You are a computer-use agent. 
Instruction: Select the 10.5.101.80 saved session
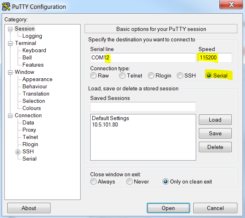(x=105, y=124)
